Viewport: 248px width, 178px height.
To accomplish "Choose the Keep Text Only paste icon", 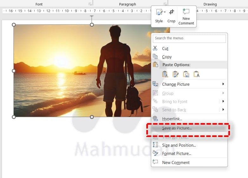I will tap(196, 74).
